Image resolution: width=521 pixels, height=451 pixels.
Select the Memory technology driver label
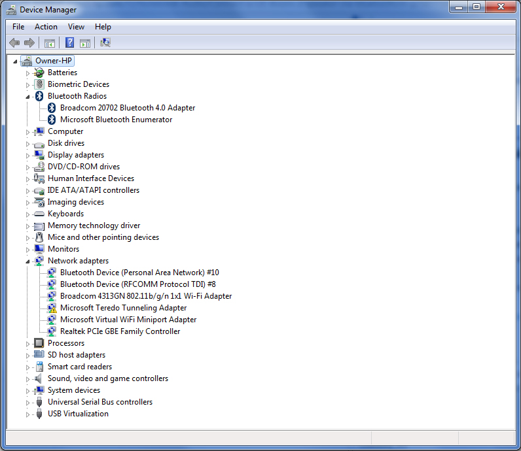coord(94,225)
